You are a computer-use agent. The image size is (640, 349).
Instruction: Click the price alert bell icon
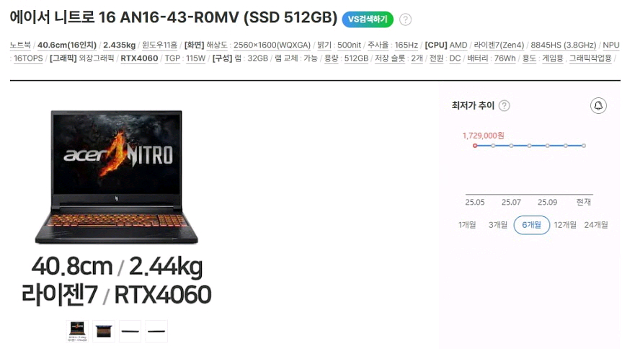[598, 106]
